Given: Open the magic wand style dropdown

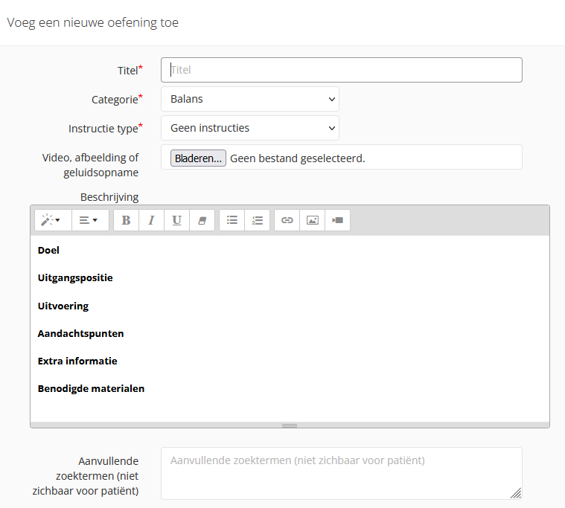Looking at the screenshot, I should point(52,220).
